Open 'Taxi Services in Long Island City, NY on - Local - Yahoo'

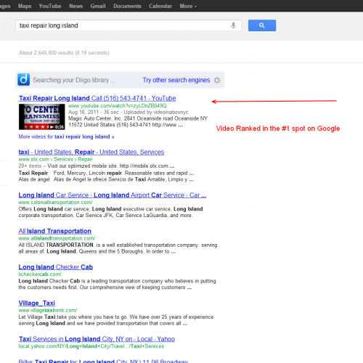[x=97, y=339]
